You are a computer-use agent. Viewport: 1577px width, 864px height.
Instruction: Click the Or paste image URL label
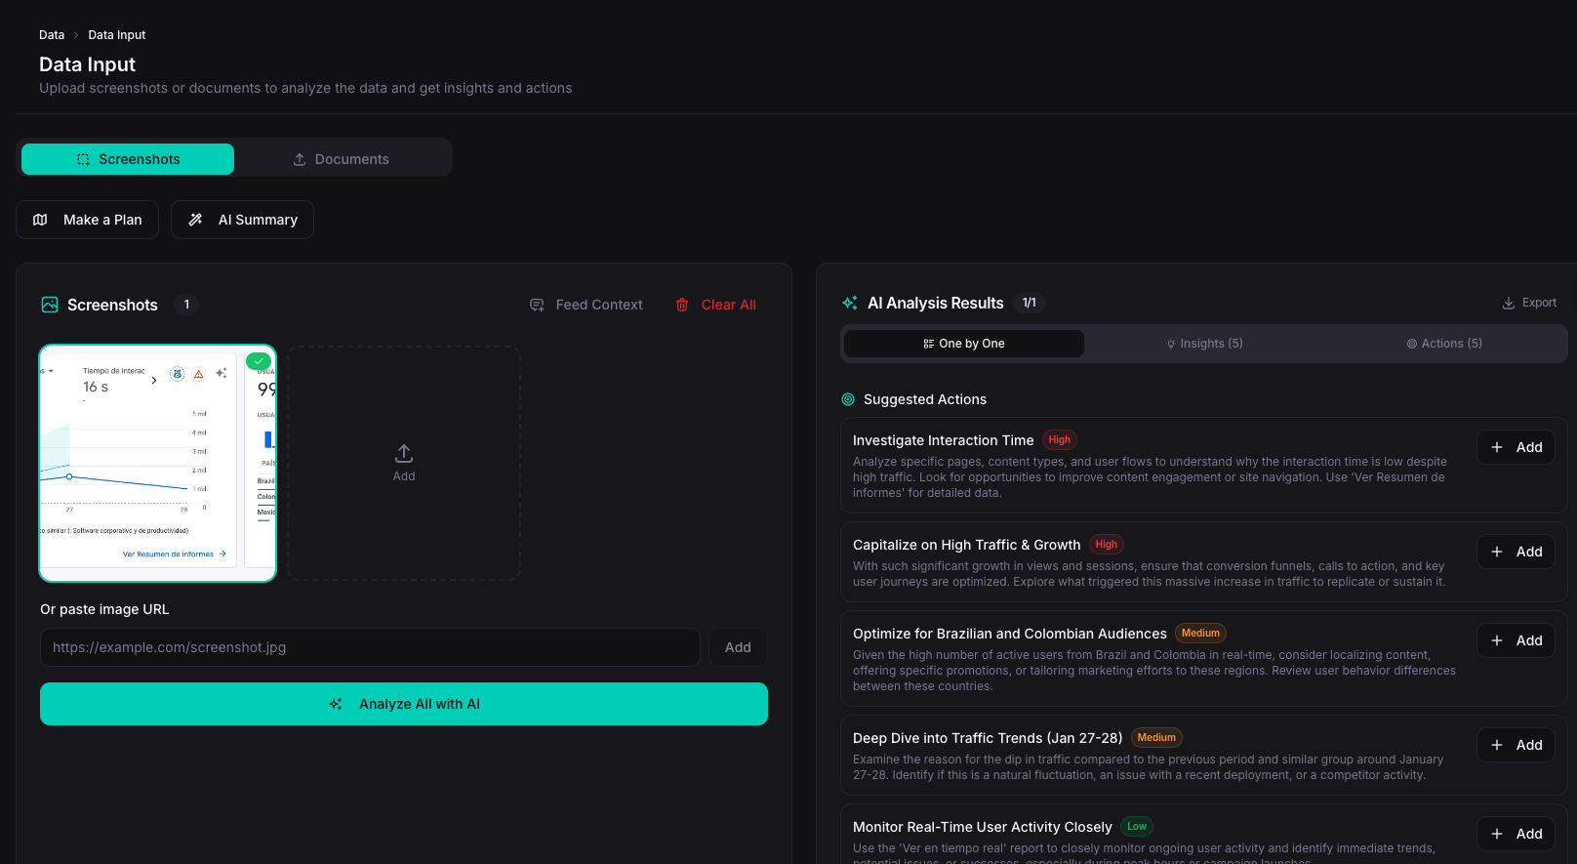pyautogui.click(x=104, y=609)
